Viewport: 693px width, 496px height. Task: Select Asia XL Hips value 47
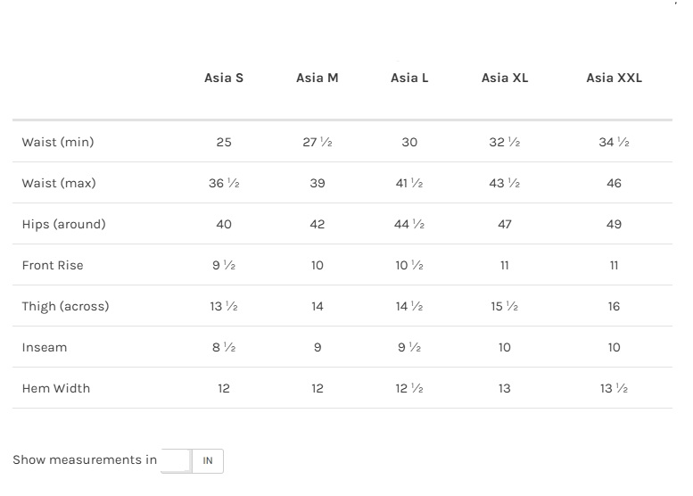tap(505, 224)
